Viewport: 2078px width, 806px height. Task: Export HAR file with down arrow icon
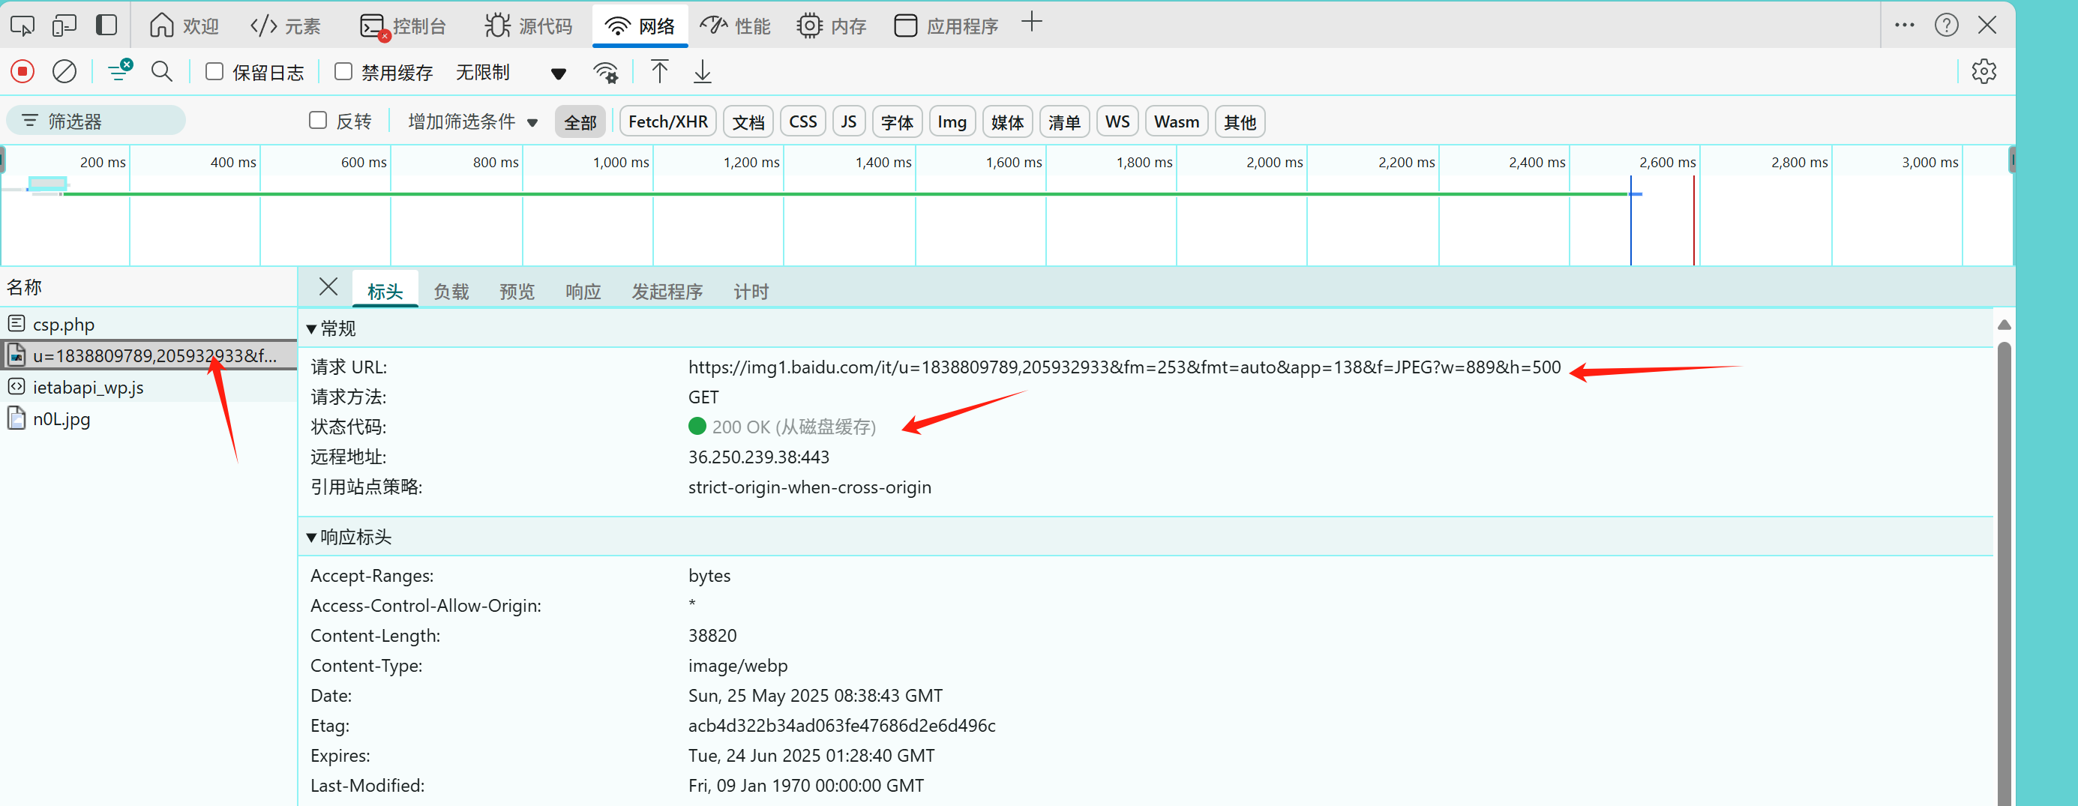[703, 72]
